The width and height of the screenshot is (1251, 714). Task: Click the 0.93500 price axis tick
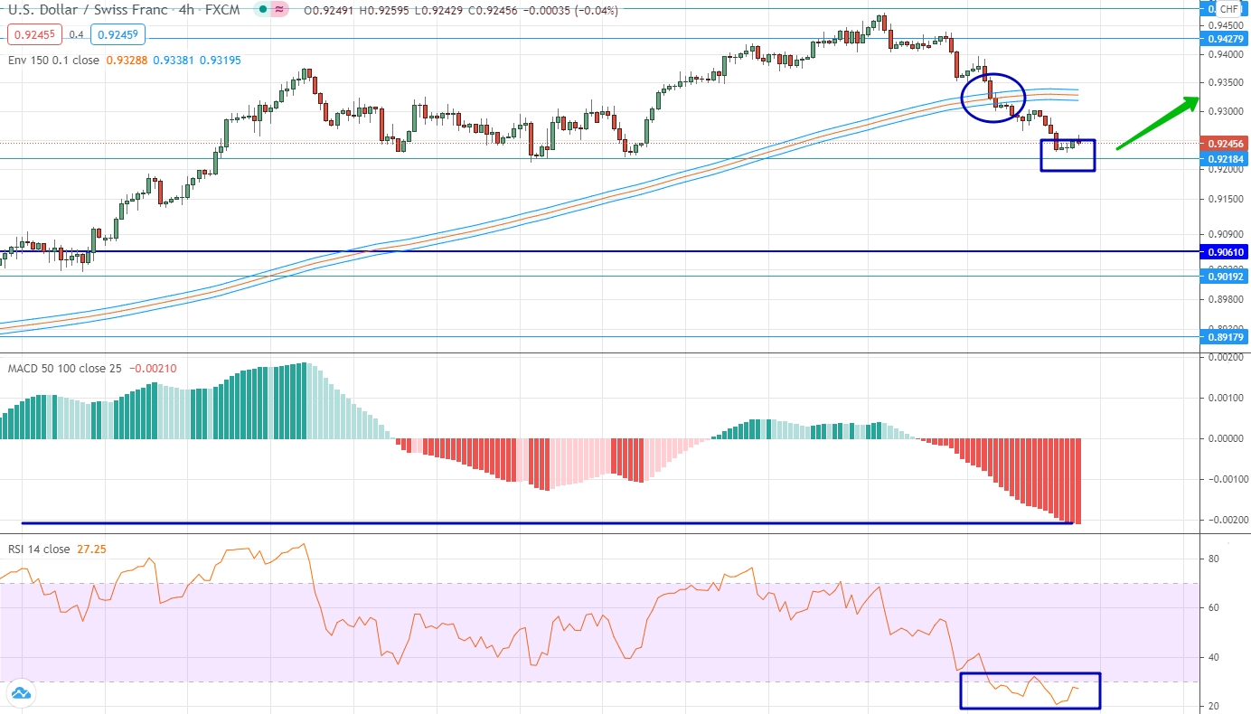tap(1226, 82)
